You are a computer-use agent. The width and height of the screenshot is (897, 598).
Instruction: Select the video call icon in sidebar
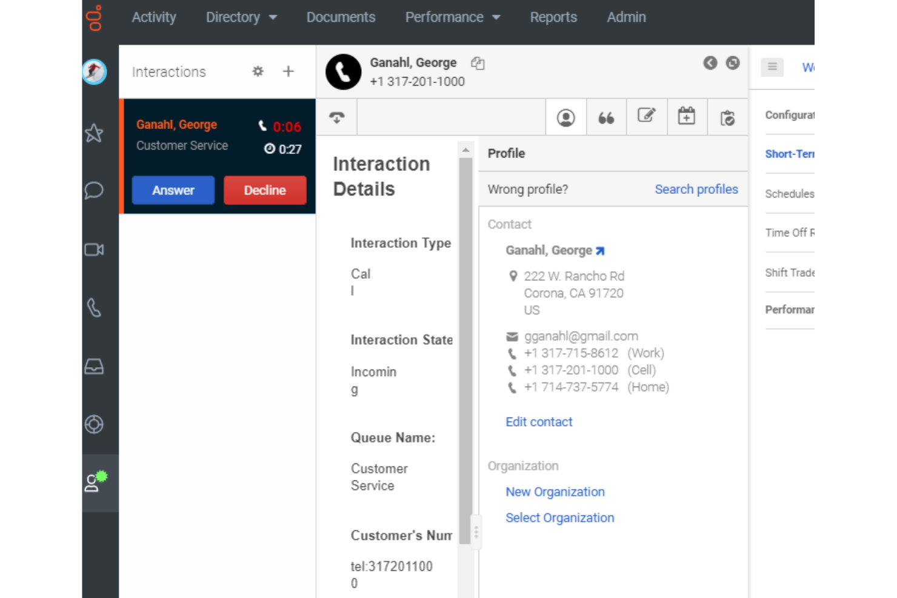click(x=94, y=249)
